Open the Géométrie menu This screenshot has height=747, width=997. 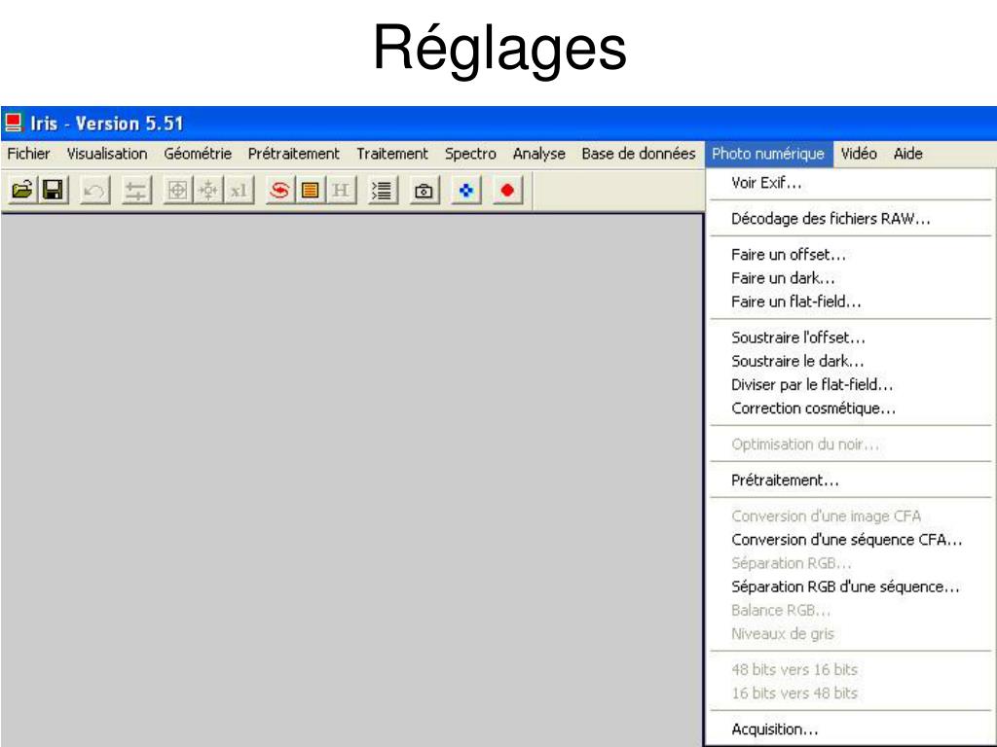(x=198, y=154)
